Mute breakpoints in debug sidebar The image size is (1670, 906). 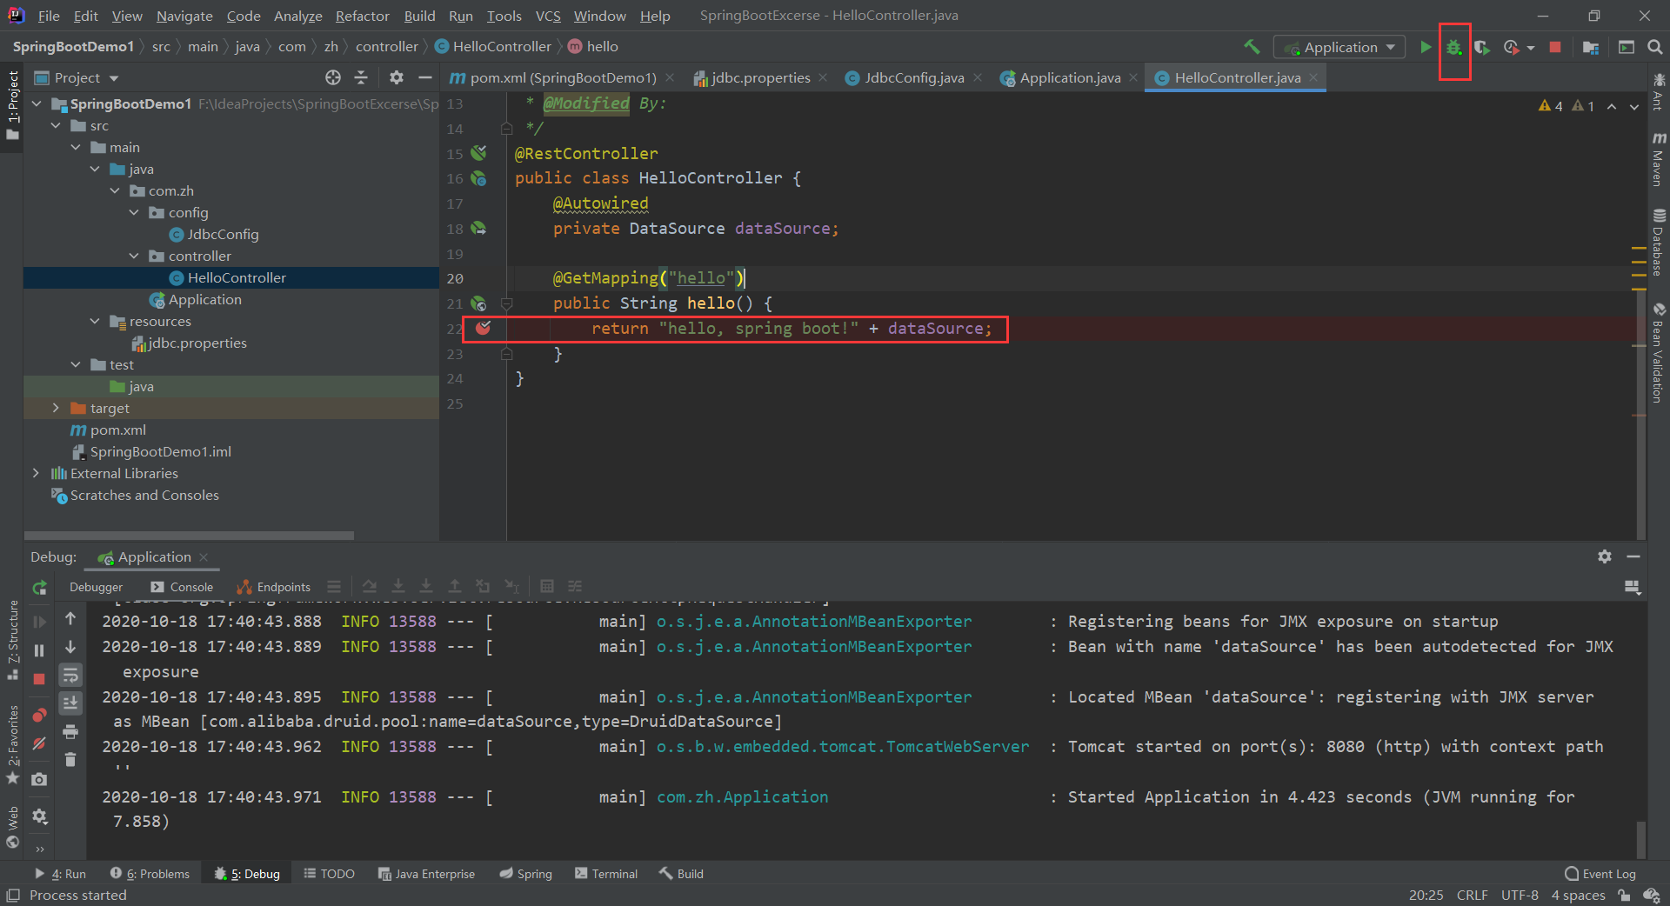[39, 743]
